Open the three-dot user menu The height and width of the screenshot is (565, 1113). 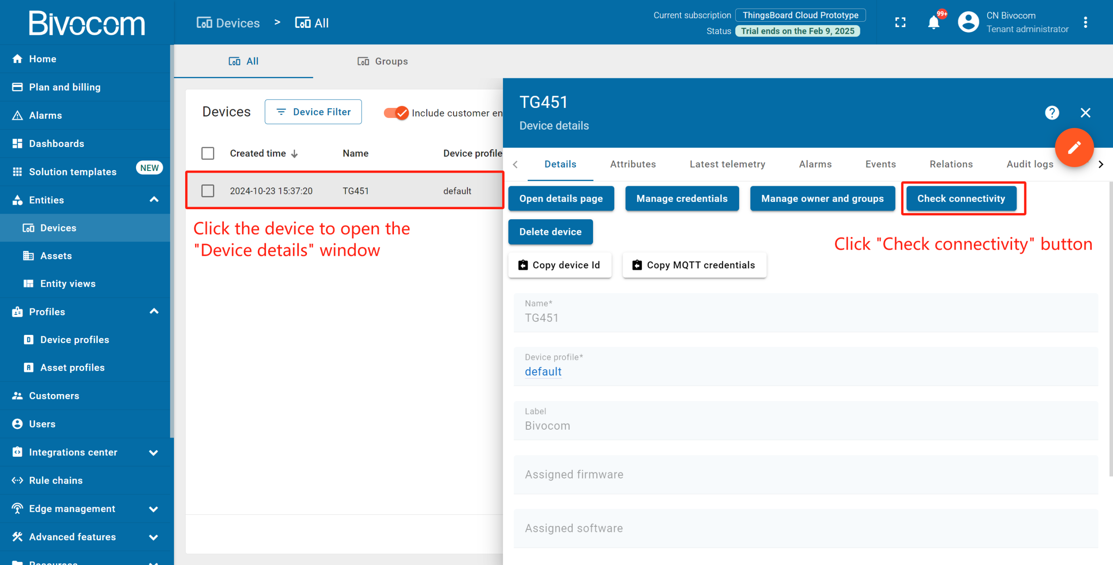[x=1086, y=23]
